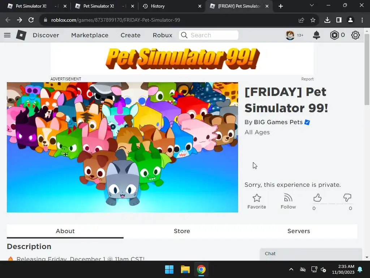Switch to the Servers tab
This screenshot has width=370, height=278.
[x=299, y=231]
